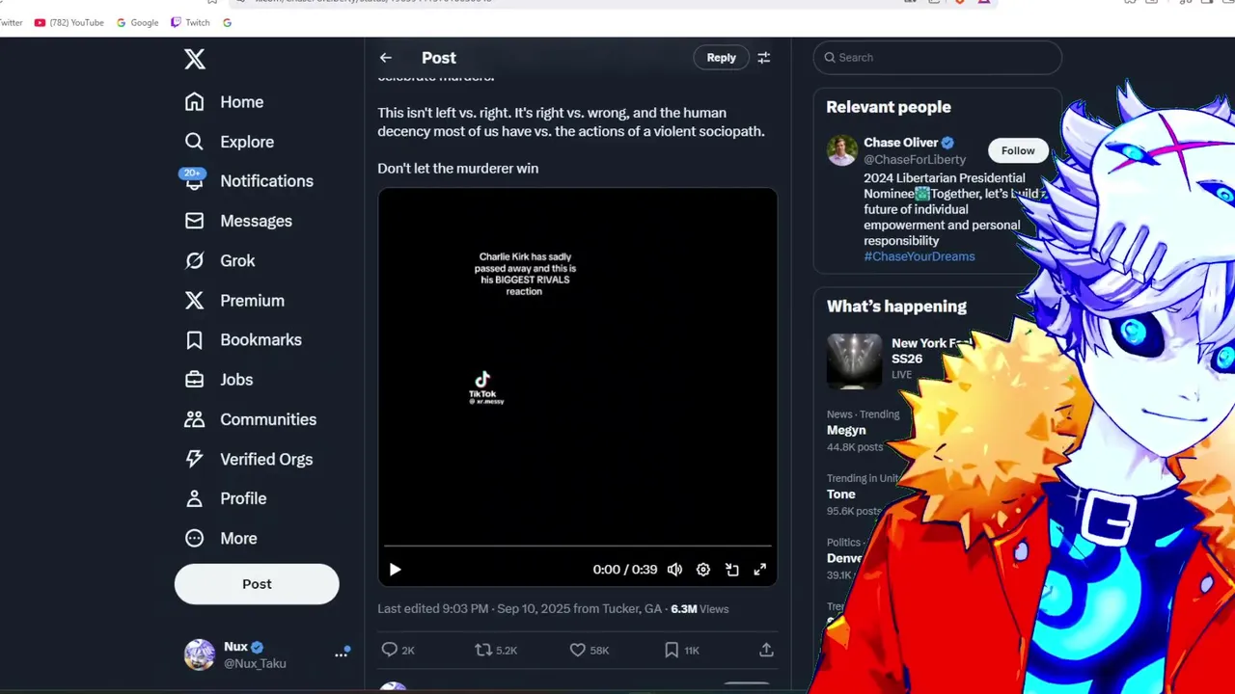Click @ChaseForLiberty handle

[915, 159]
